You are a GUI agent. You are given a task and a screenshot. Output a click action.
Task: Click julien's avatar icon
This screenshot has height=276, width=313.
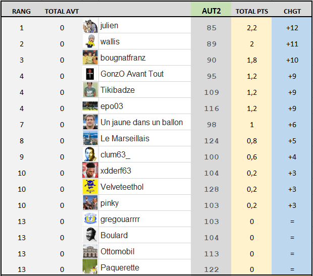click(x=90, y=26)
